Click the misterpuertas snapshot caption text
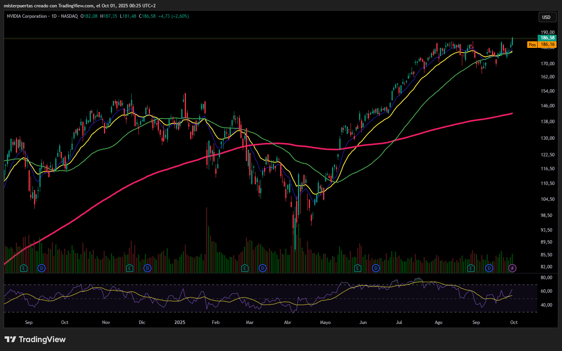 80,6
